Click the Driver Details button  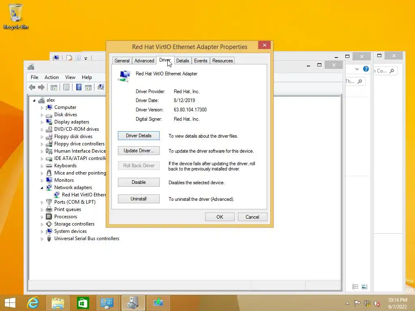click(139, 136)
